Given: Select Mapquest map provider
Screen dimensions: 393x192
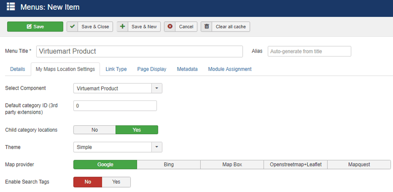Looking at the screenshot, I should coord(359,165).
